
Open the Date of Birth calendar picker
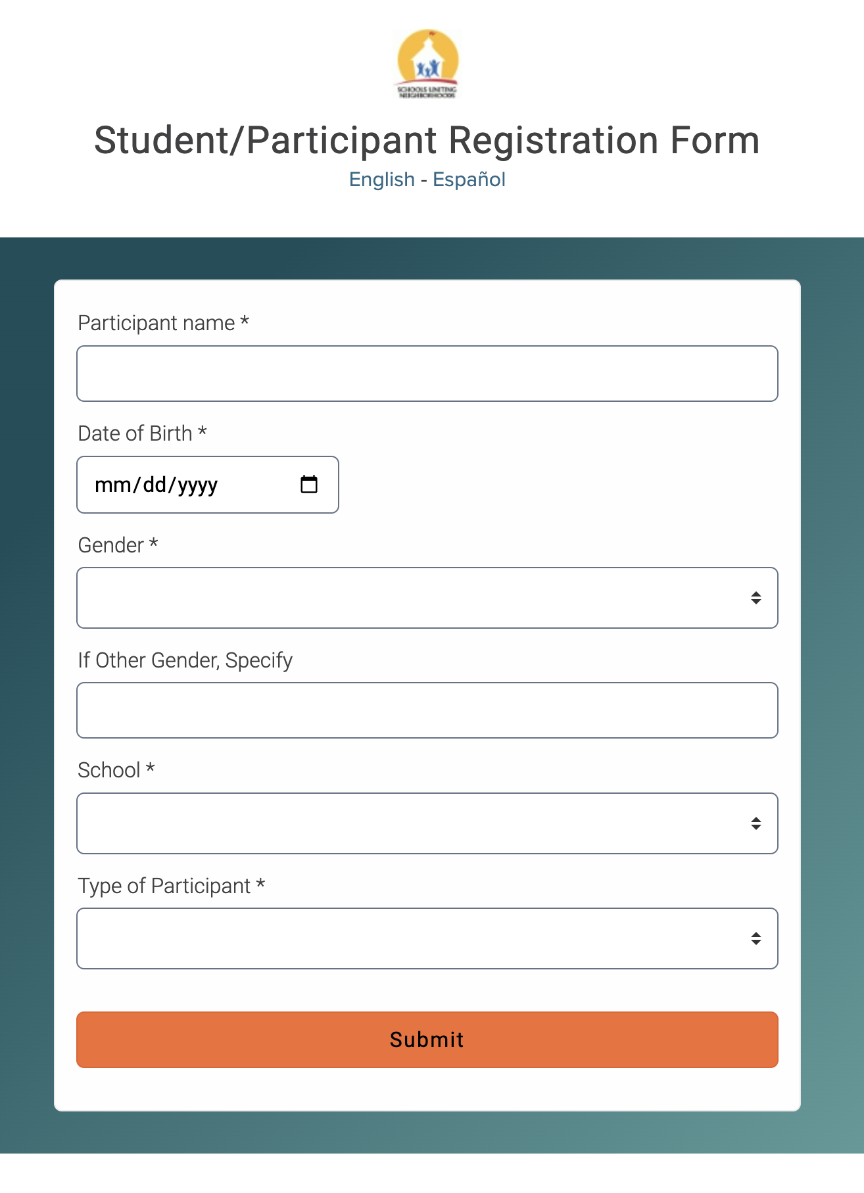[x=309, y=485]
